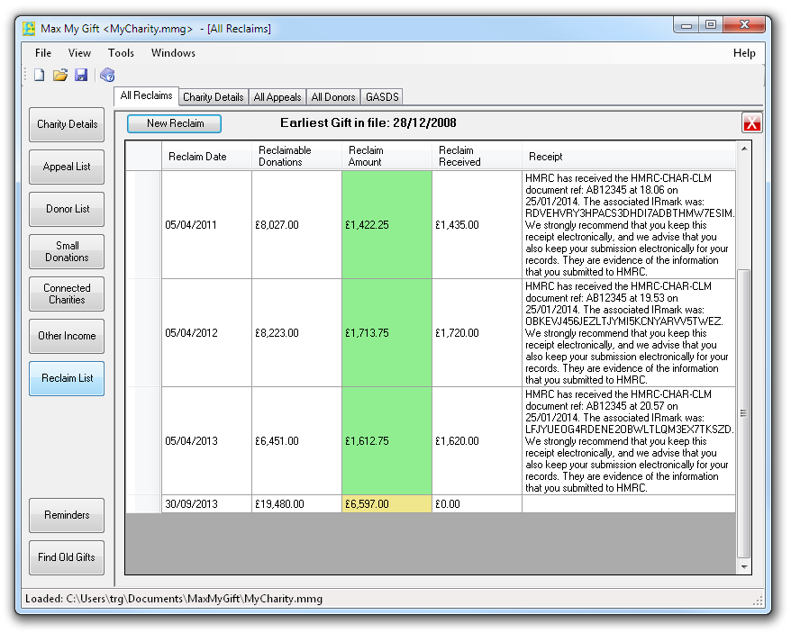The image size is (791, 633).
Task: Click the New file toolbar icon
Action: click(x=40, y=75)
